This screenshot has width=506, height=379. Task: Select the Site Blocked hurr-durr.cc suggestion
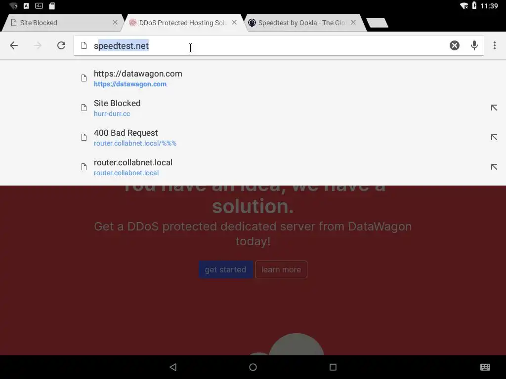click(253, 108)
